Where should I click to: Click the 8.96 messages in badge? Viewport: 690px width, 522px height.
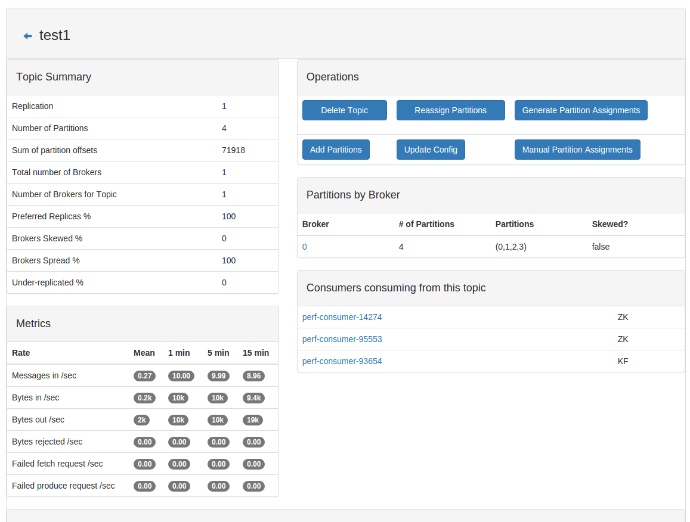253,376
